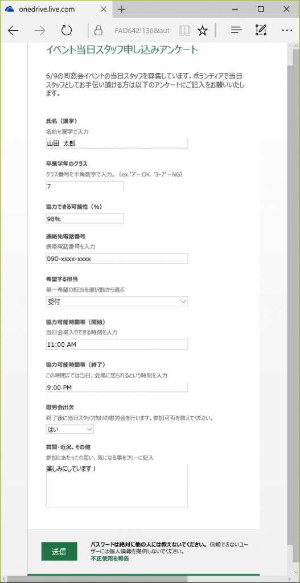Click the forward navigation arrow
The height and width of the screenshot is (583, 300).
tap(40, 31)
